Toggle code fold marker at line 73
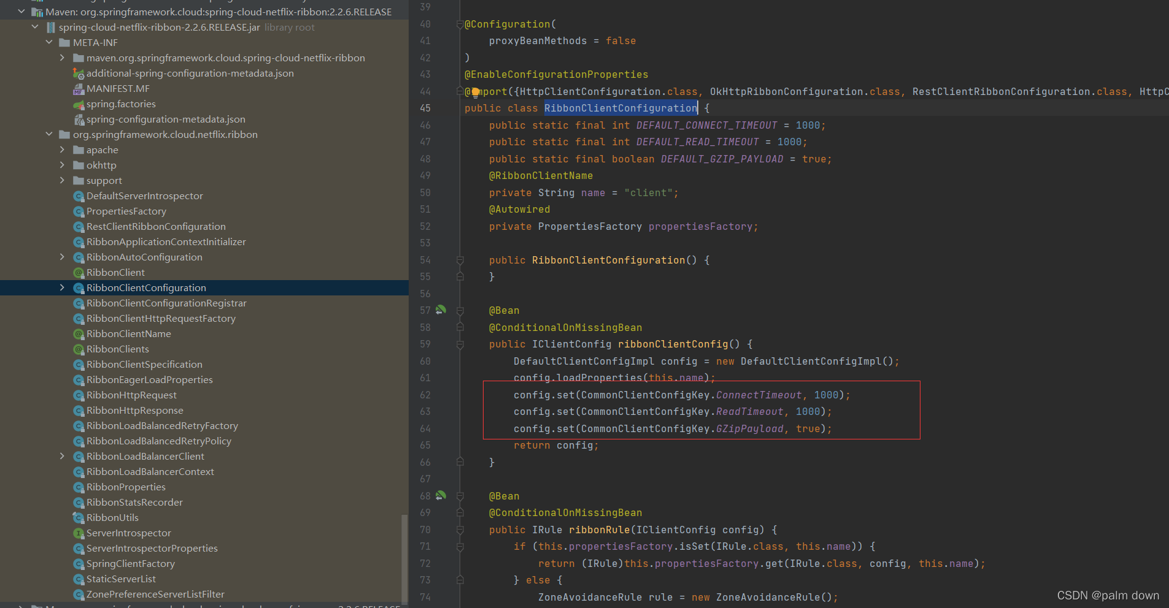Viewport: 1169px width, 608px height. click(460, 580)
